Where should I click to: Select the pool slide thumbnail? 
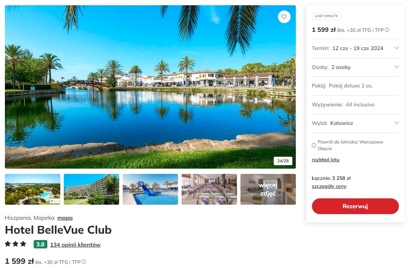point(150,189)
